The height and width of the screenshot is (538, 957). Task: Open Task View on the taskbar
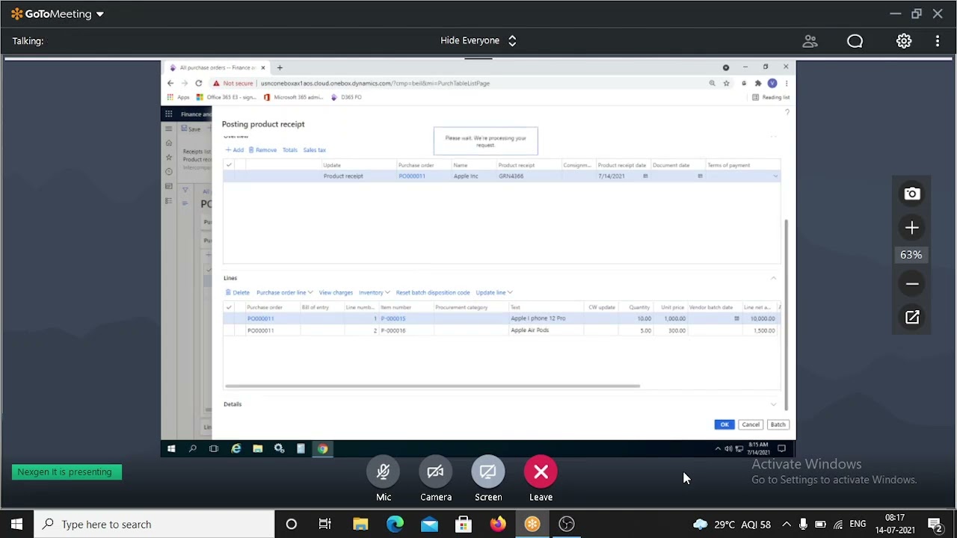(x=325, y=525)
